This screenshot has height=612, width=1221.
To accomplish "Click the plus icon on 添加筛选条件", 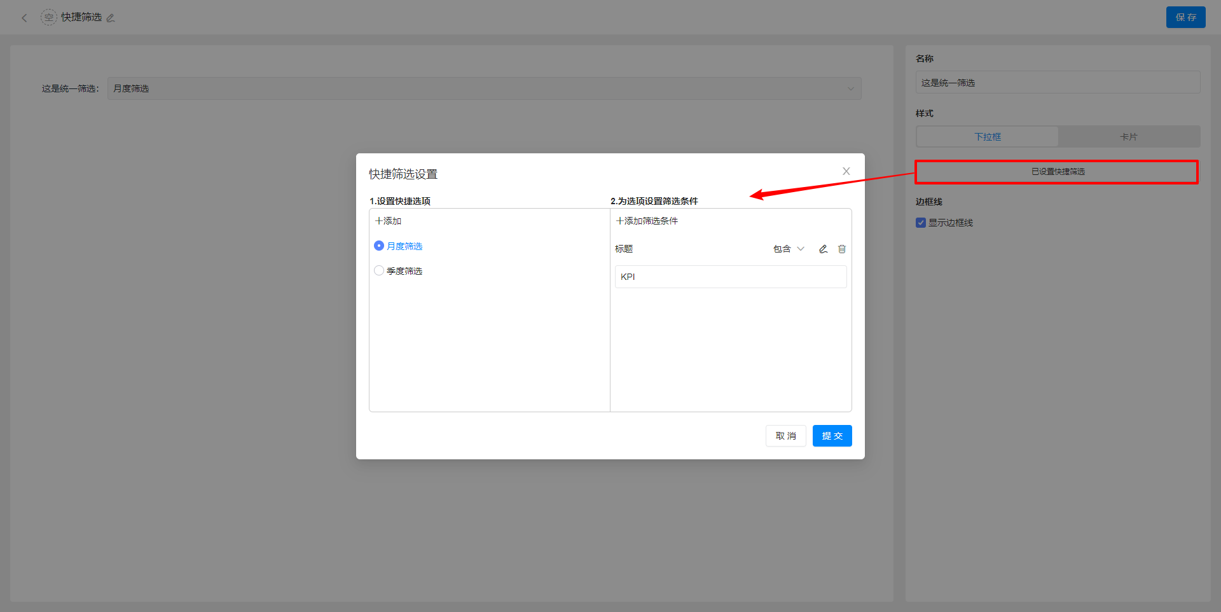I will (619, 221).
